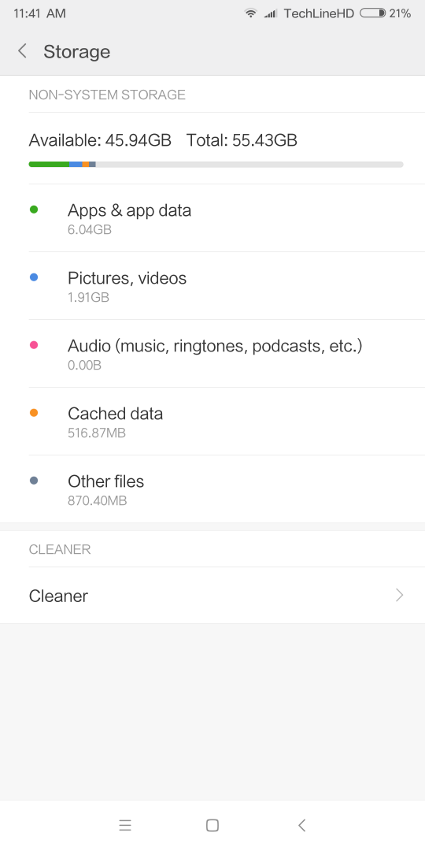The height and width of the screenshot is (851, 425).
Task: Tap the back arrow beside Storage title
Action: [x=22, y=51]
